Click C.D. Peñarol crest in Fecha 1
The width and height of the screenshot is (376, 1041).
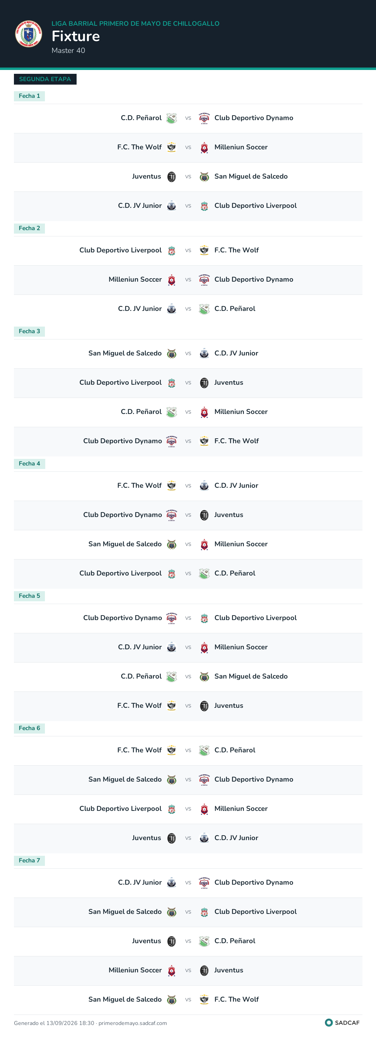pos(171,118)
